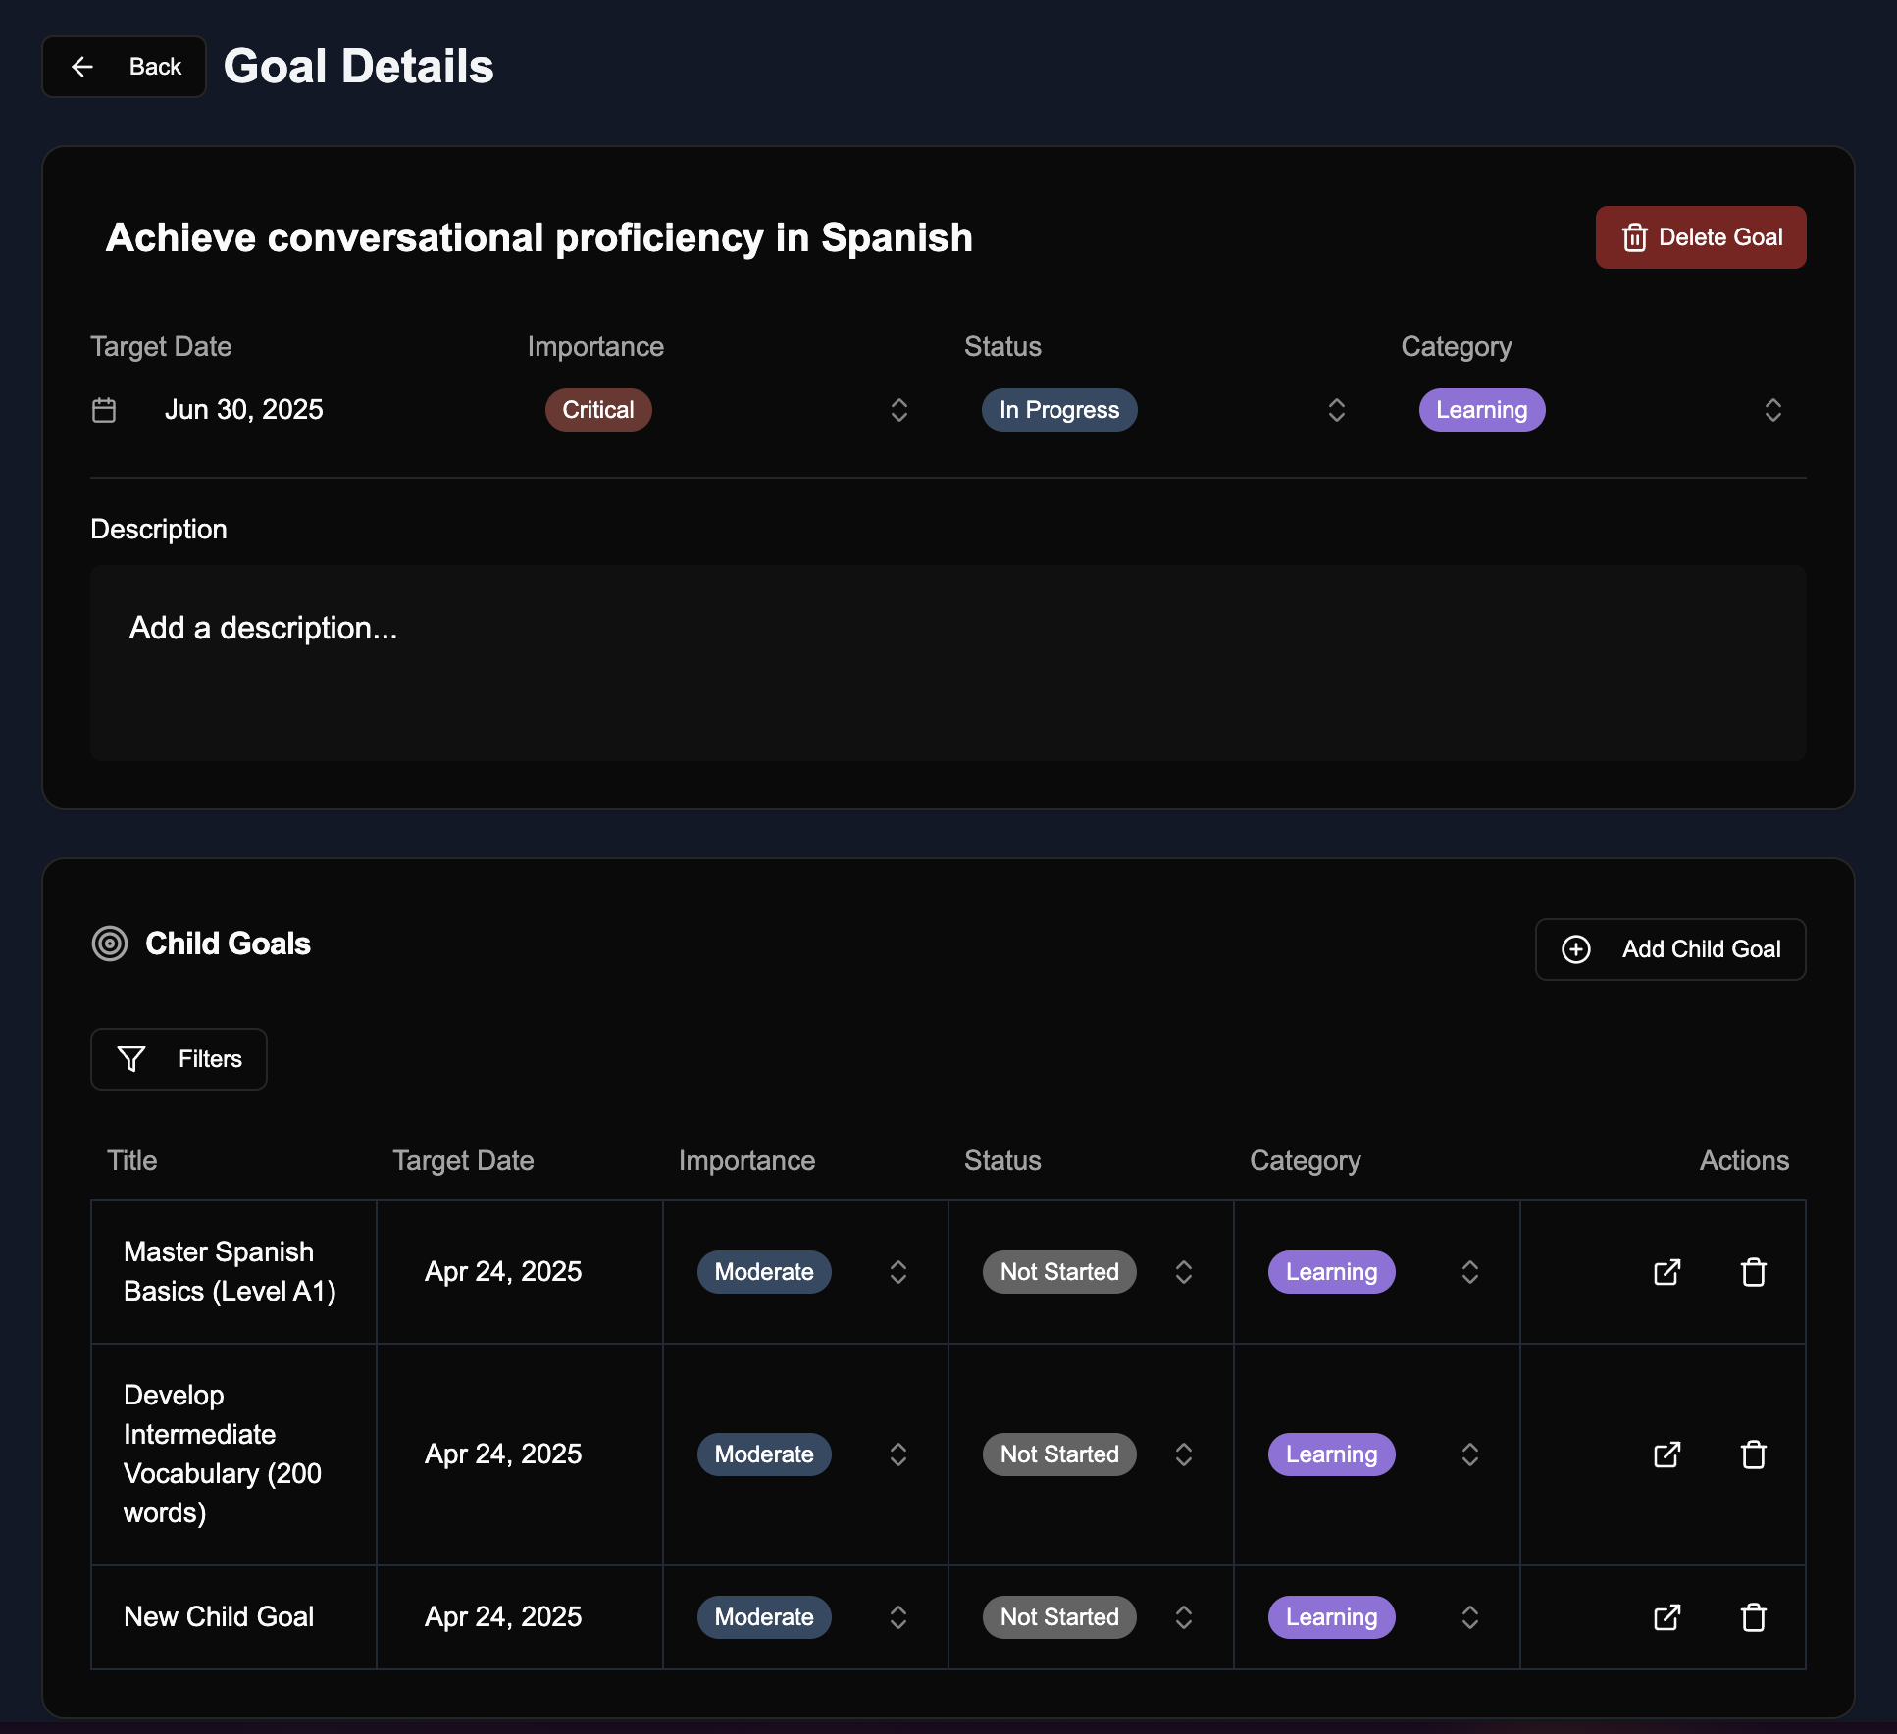
Task: Open Master Spanish Basics goal via external link icon
Action: tap(1666, 1272)
